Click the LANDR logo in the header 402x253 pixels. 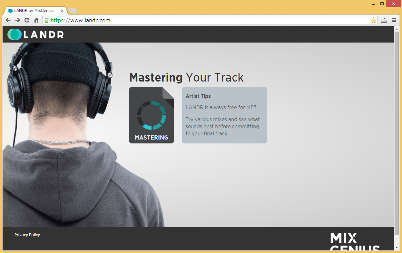coord(35,34)
